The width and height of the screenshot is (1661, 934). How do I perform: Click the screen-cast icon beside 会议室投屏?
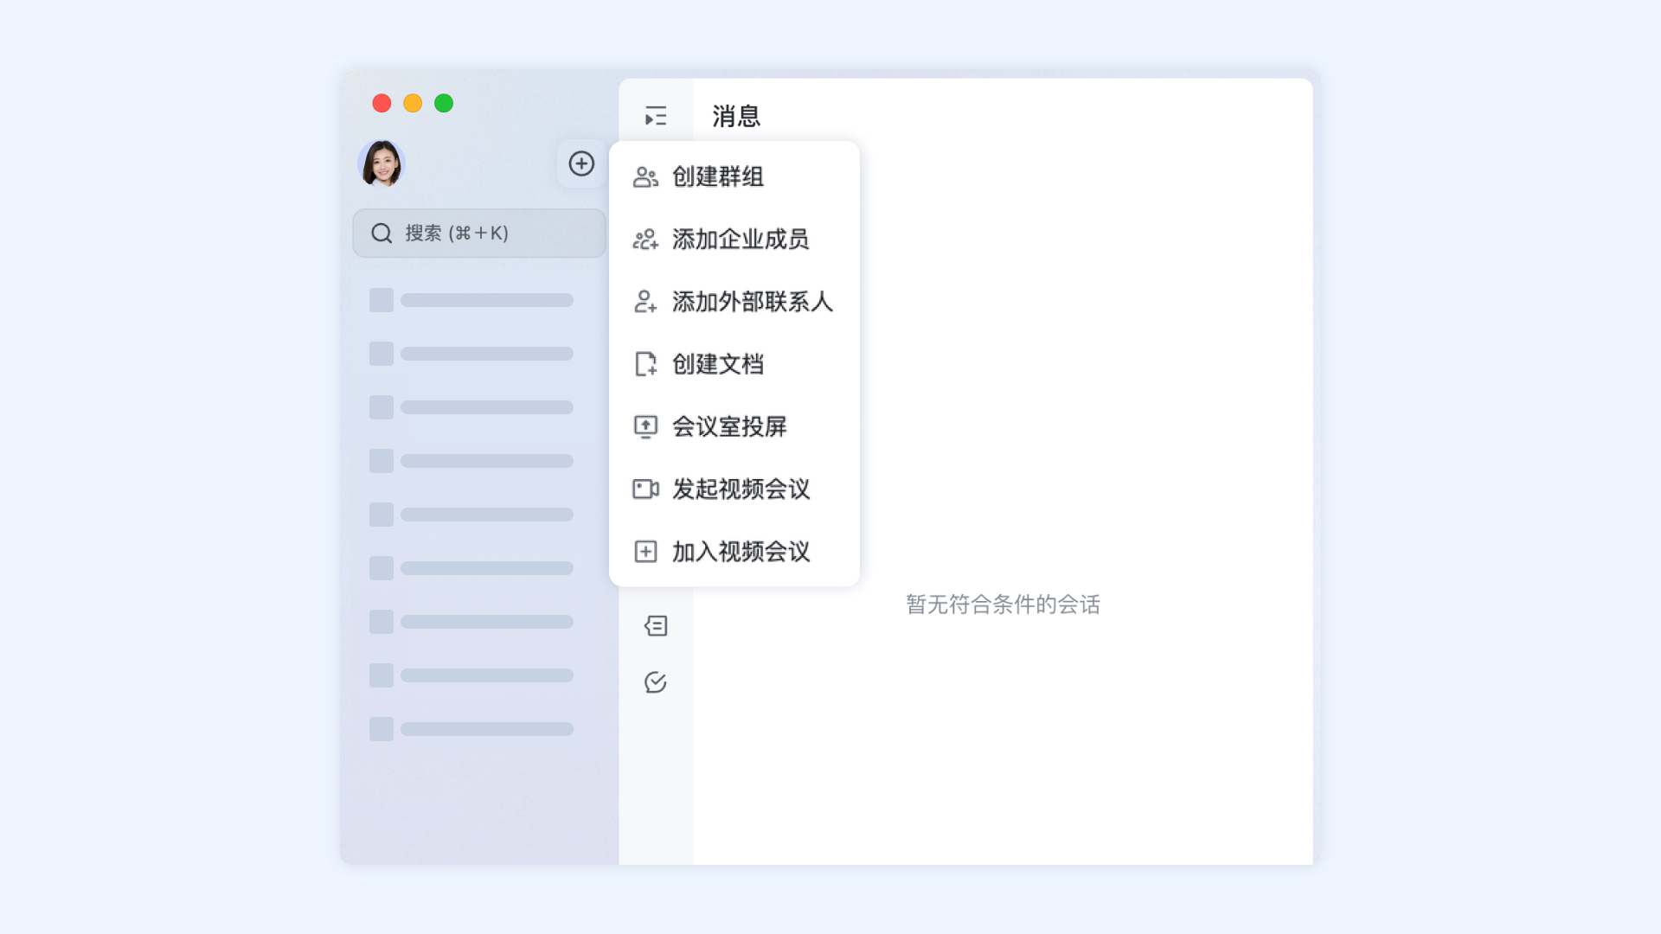click(x=645, y=426)
